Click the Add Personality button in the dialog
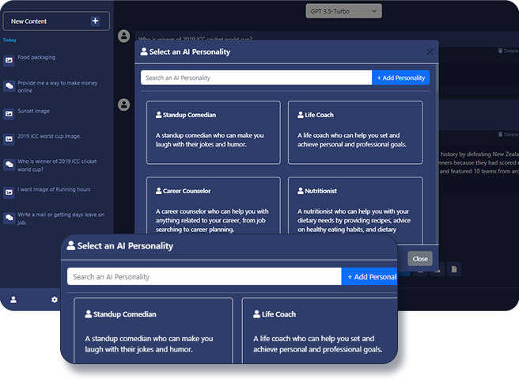The height and width of the screenshot is (380, 519). (x=400, y=78)
